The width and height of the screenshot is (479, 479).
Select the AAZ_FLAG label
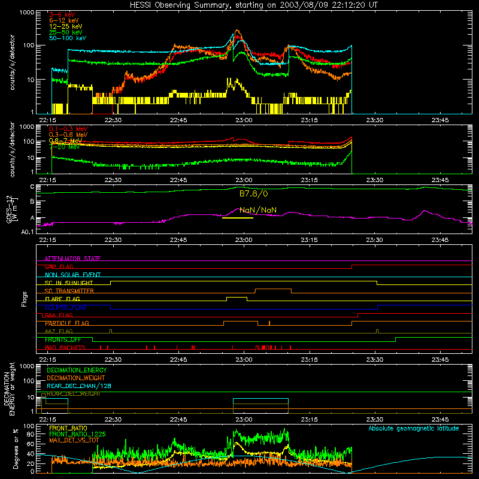coord(59,332)
